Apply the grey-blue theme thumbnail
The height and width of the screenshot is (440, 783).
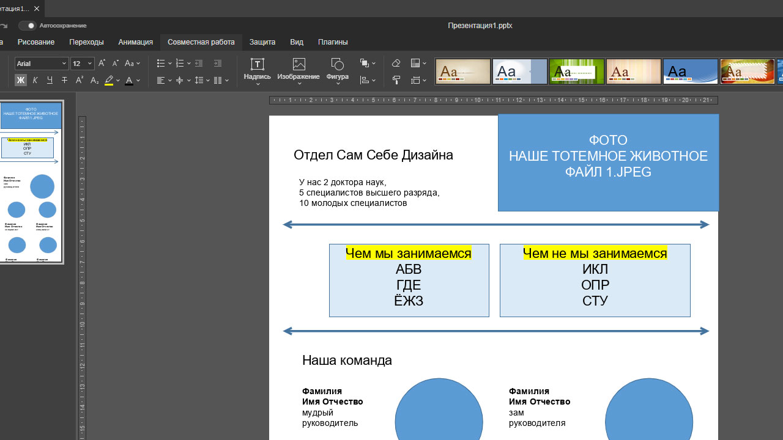tap(520, 71)
